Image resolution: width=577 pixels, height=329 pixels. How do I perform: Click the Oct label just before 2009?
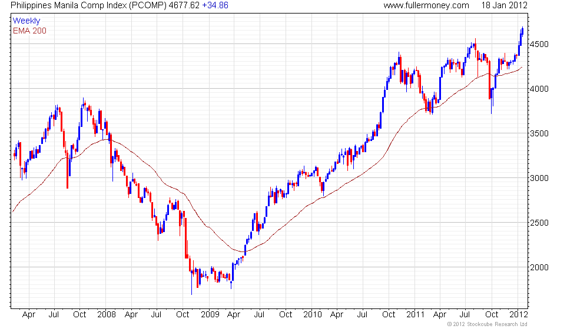click(x=183, y=315)
